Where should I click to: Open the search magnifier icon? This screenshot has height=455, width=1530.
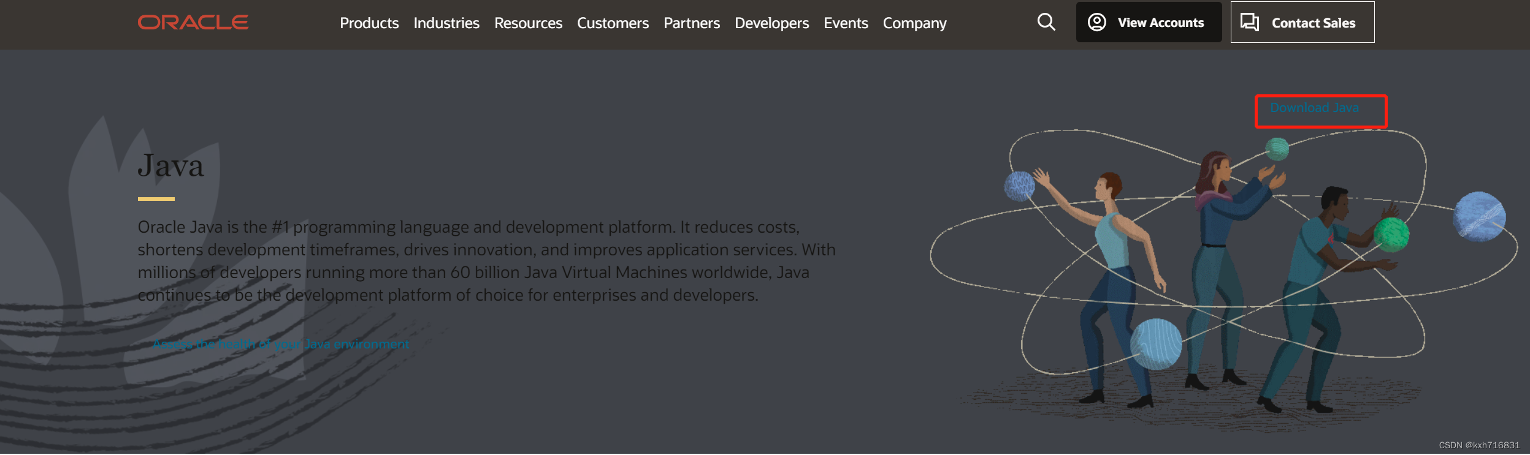tap(1046, 23)
